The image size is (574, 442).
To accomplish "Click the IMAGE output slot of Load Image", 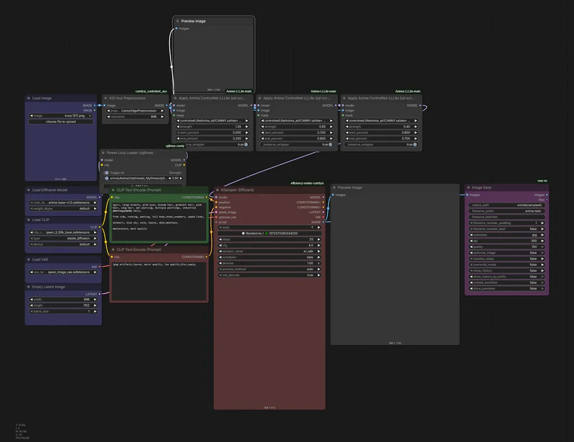I will 95,105.
